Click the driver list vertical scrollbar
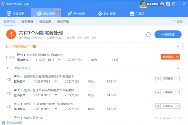 183,46
